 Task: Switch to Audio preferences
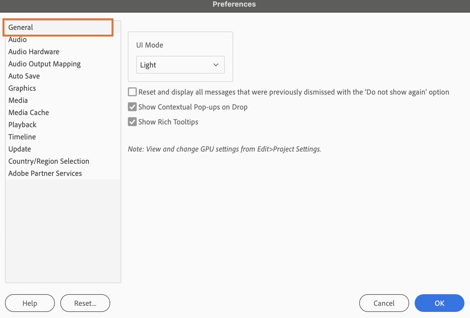17,40
